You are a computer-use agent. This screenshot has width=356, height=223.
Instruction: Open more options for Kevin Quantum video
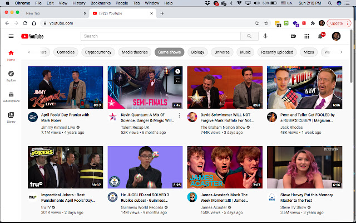tap(179, 115)
